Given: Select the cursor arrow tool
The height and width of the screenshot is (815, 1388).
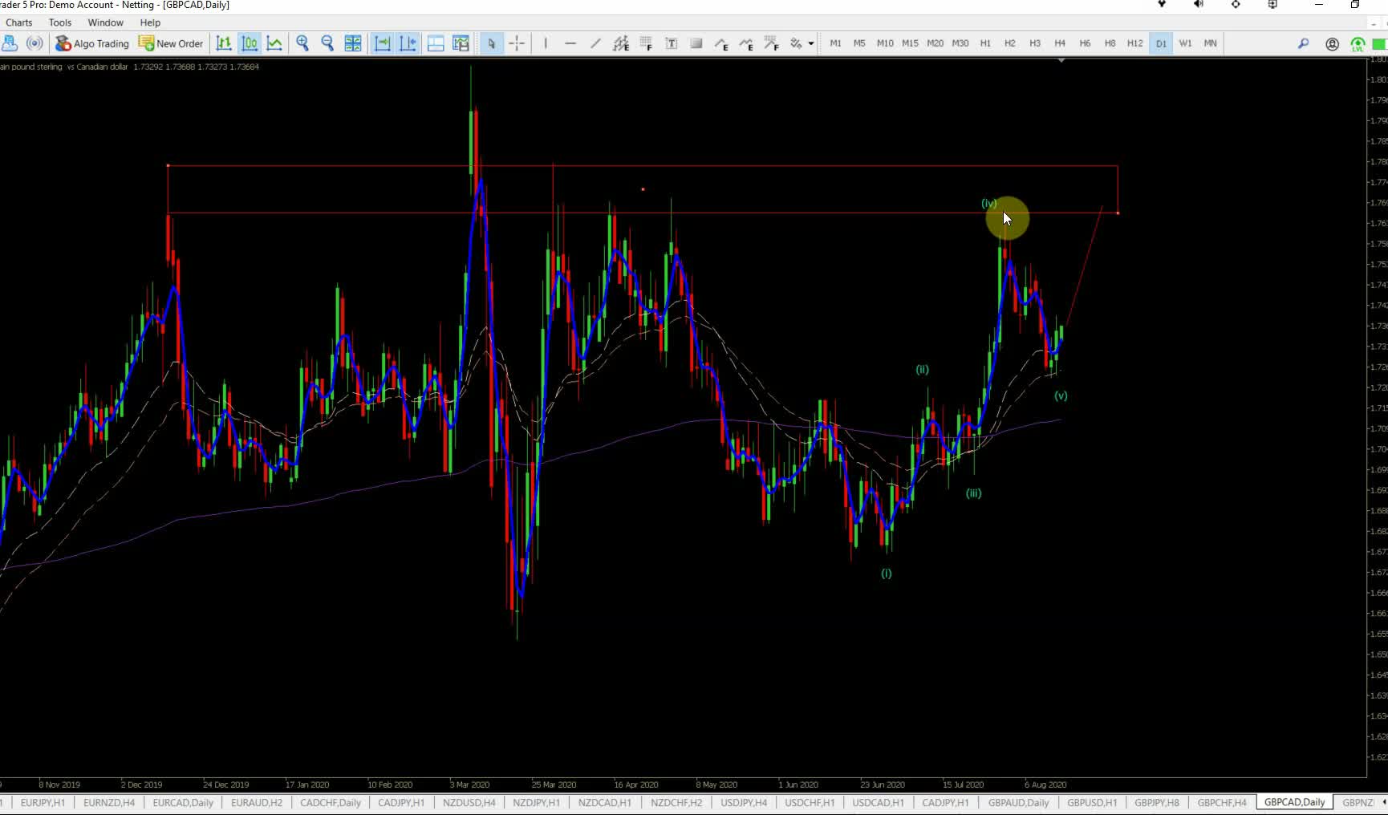Looking at the screenshot, I should coord(491,43).
